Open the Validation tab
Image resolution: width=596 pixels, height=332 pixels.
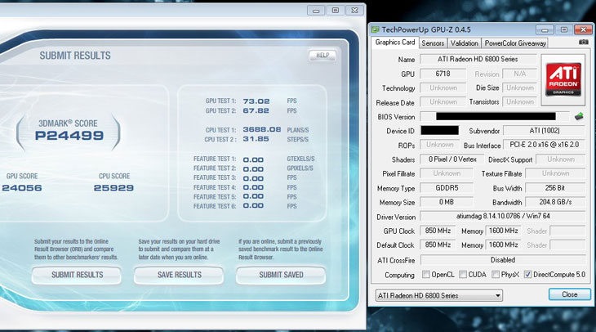pos(464,43)
